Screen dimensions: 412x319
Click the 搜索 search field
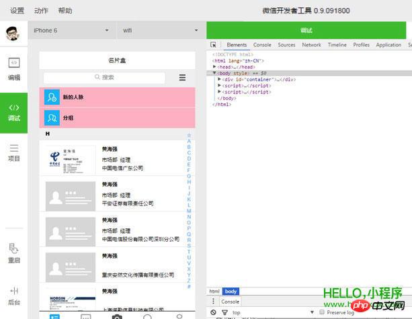pyautogui.click(x=104, y=77)
